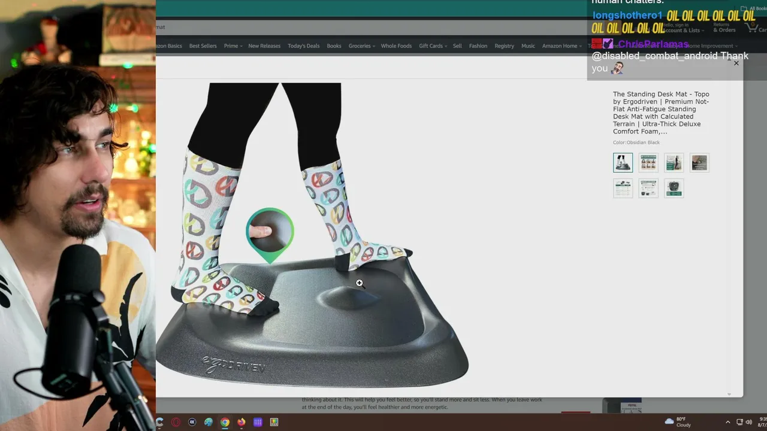
Task: Open the Sell page
Action: tap(457, 46)
